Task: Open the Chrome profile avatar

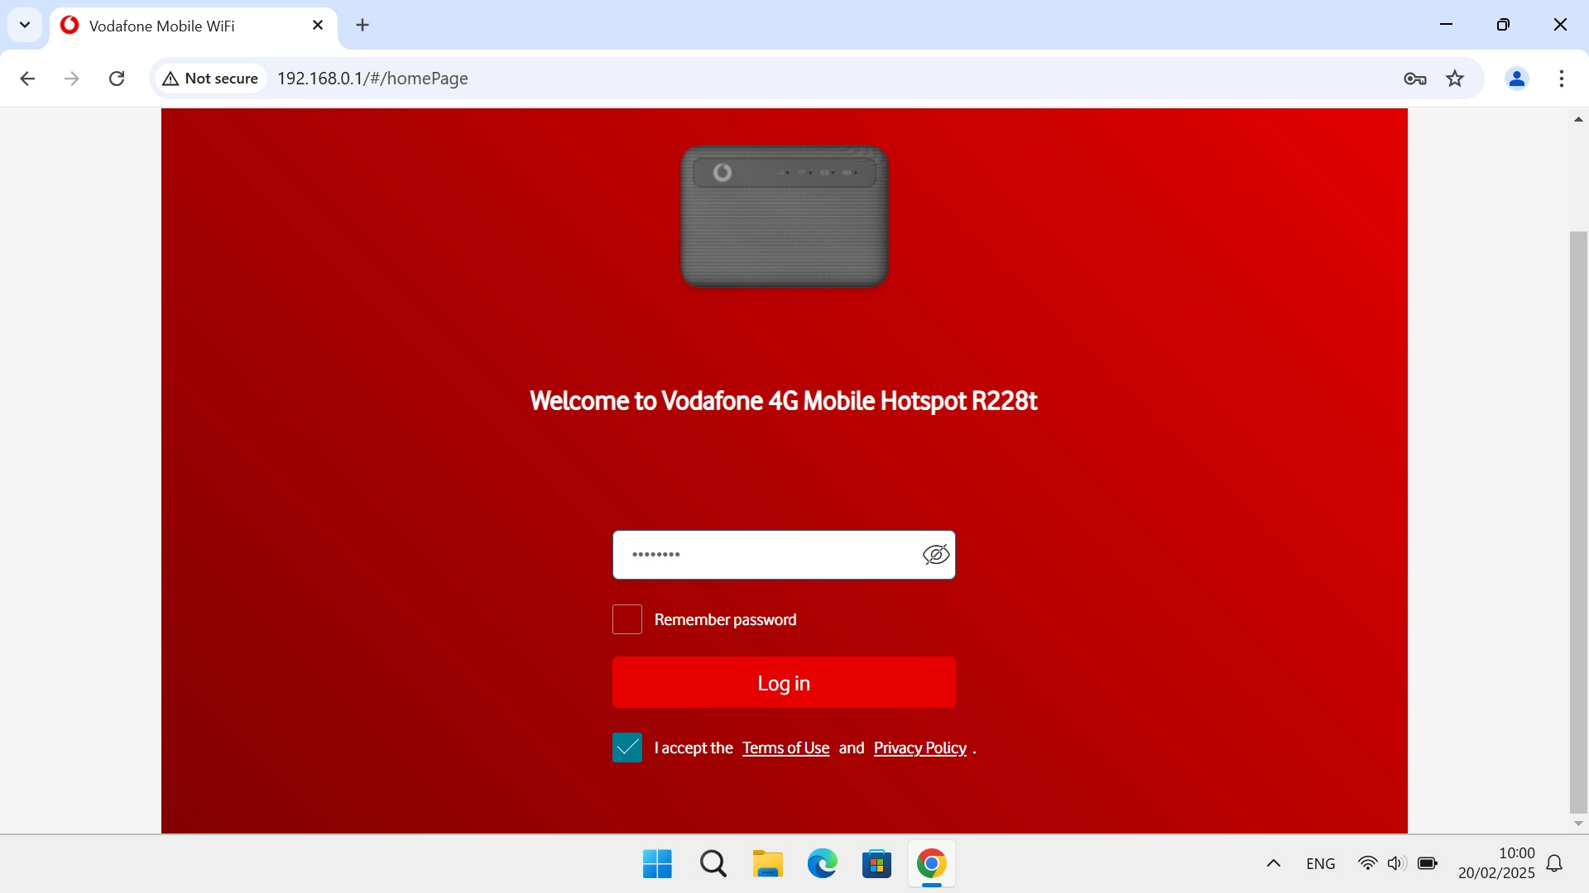Action: click(x=1516, y=79)
